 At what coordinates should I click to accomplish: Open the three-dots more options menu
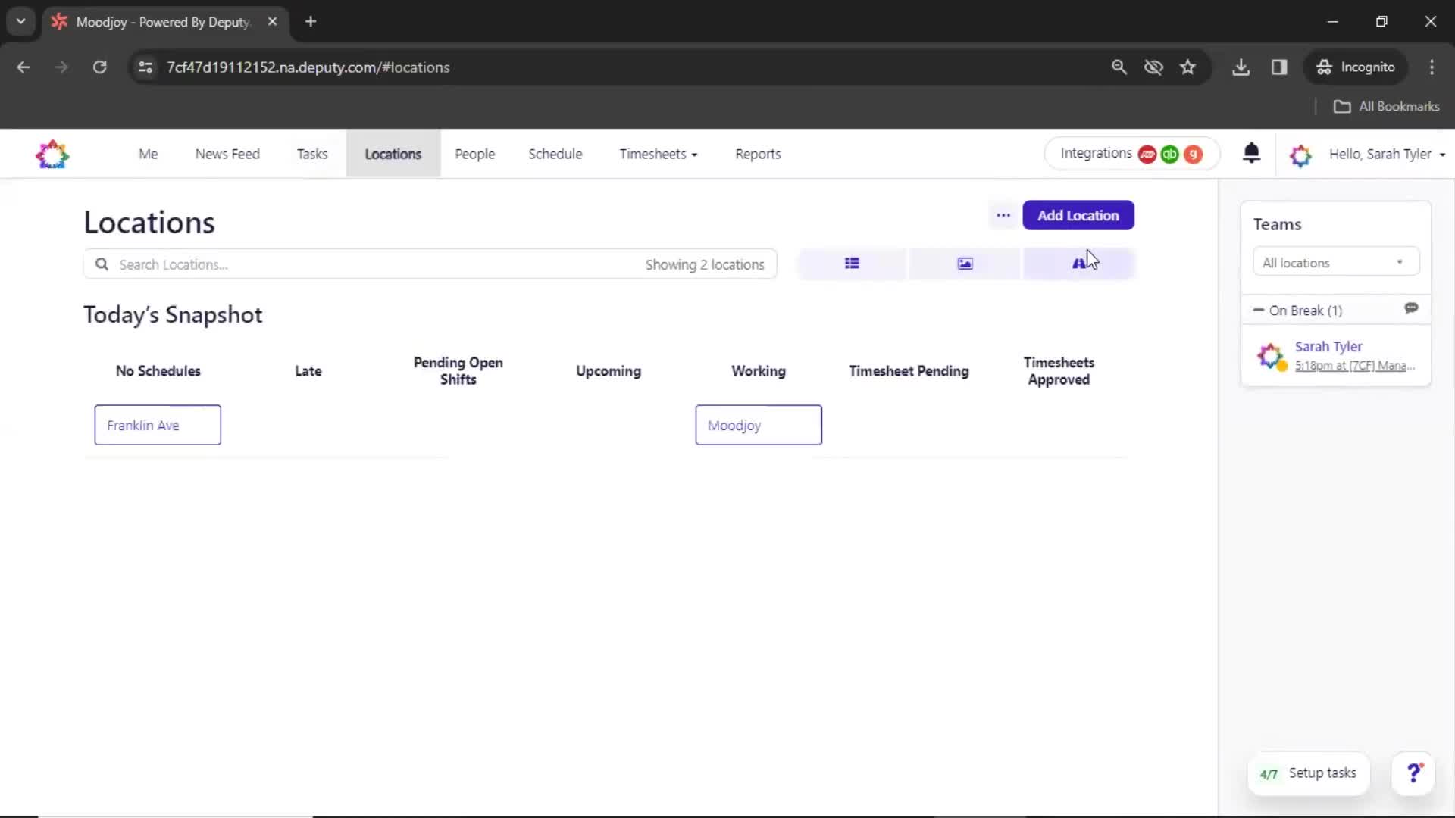[x=1003, y=215]
